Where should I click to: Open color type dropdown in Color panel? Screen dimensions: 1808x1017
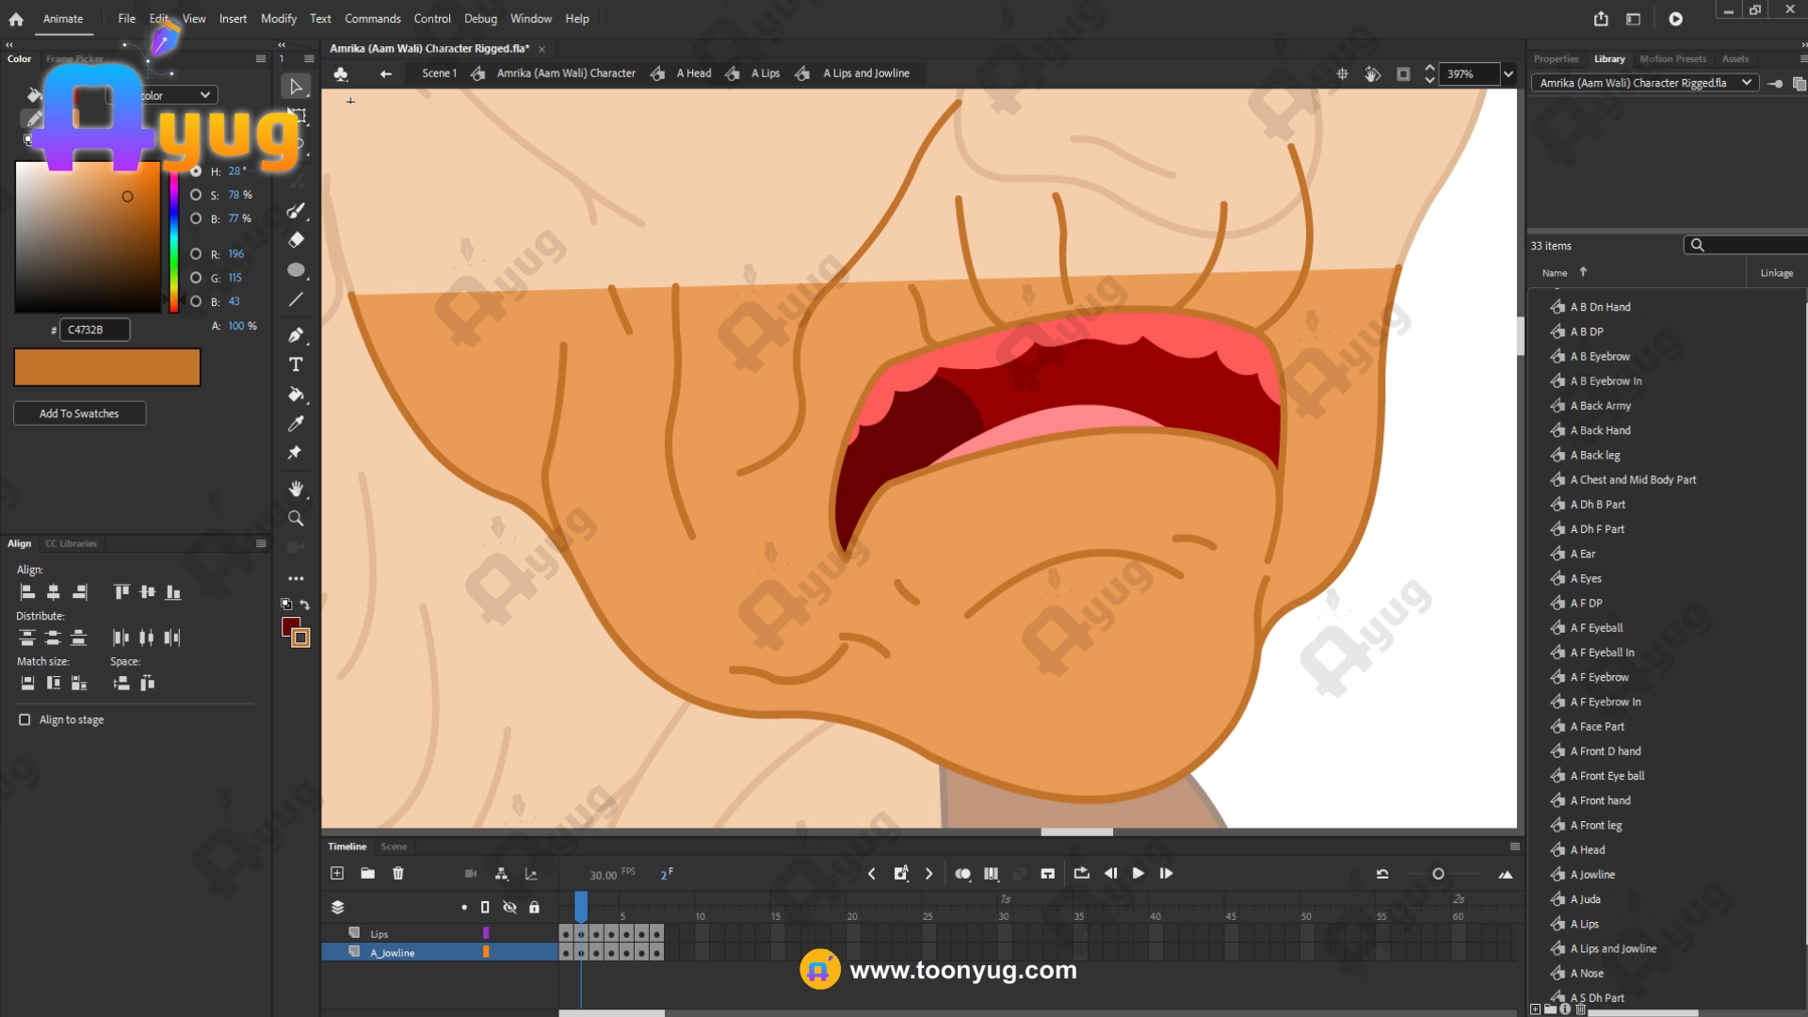click(204, 95)
